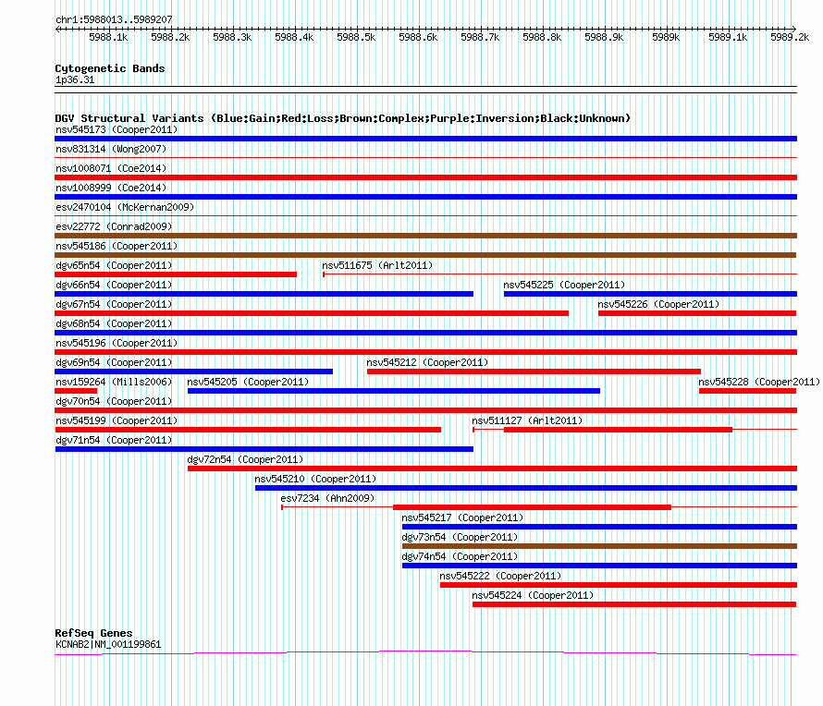Open nsv545225 (Cooper2011) variant label
The height and width of the screenshot is (706, 823).
click(x=564, y=285)
